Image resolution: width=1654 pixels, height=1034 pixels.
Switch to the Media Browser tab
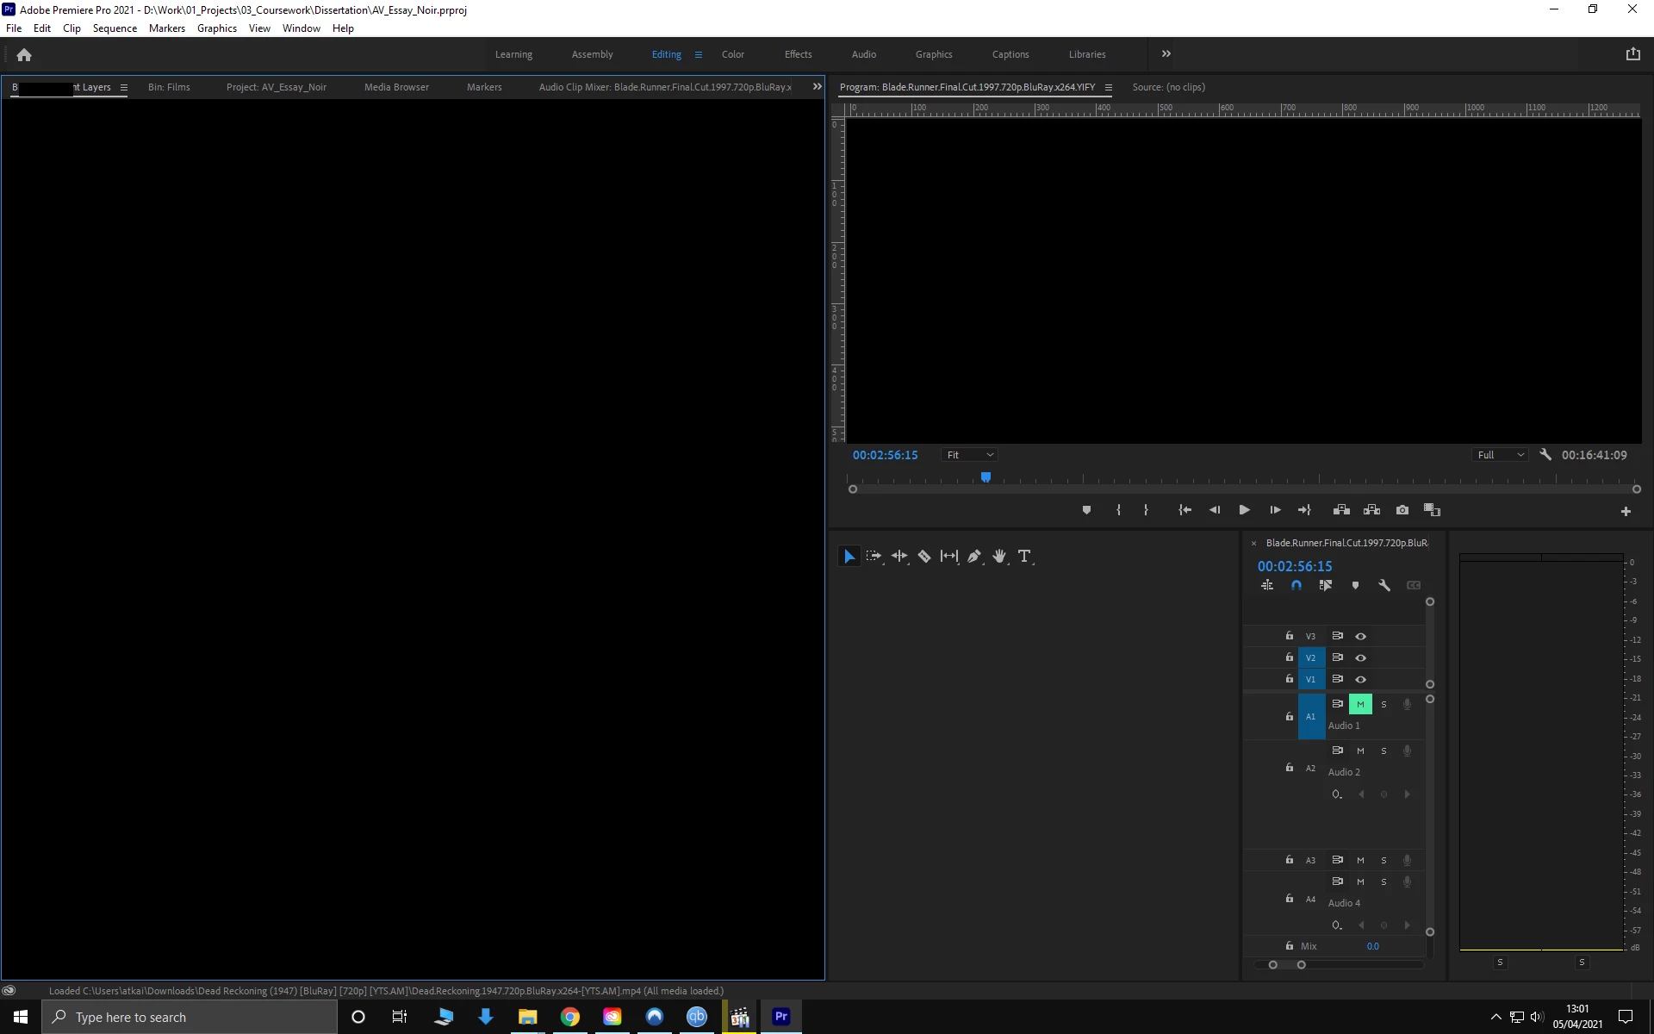point(396,87)
